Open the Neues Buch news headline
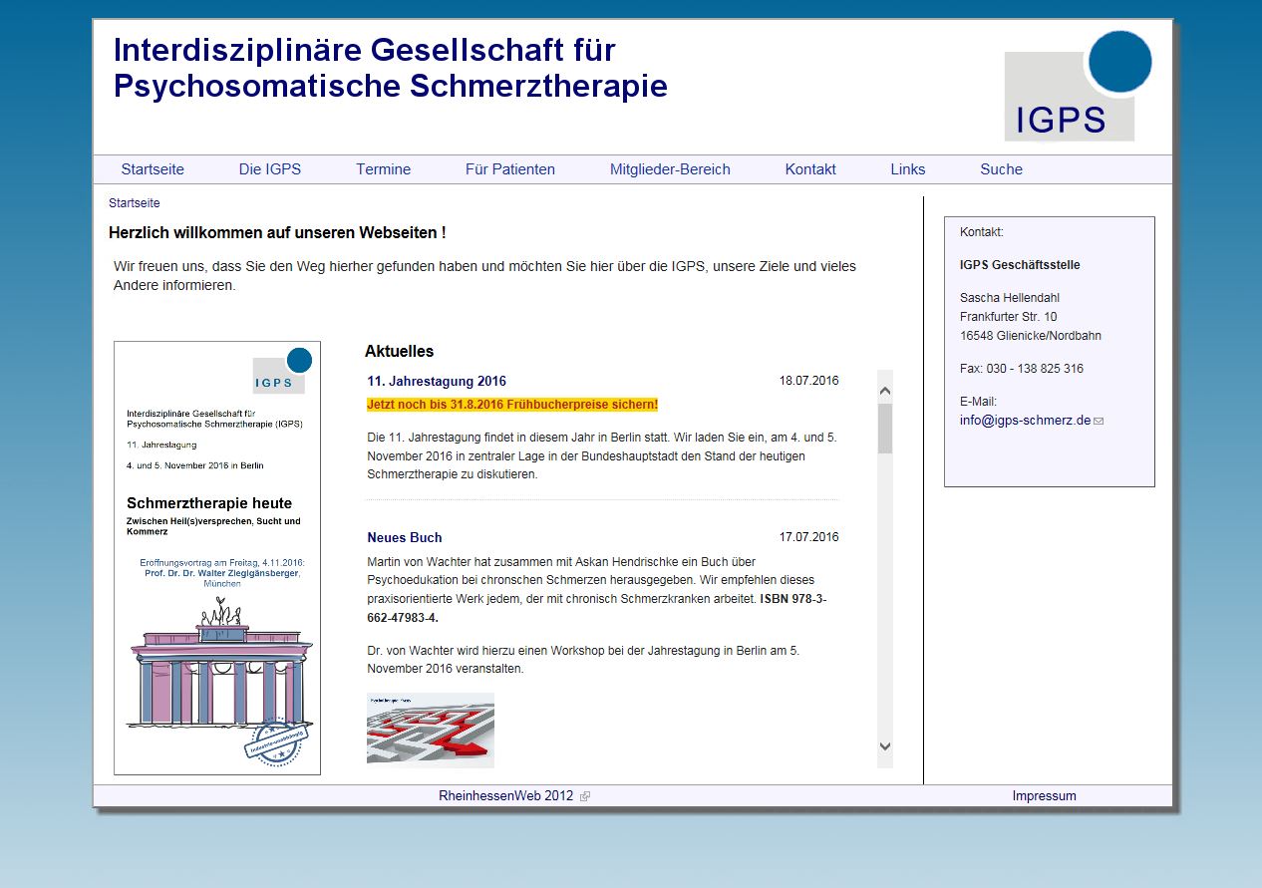1262x888 pixels. tap(404, 537)
